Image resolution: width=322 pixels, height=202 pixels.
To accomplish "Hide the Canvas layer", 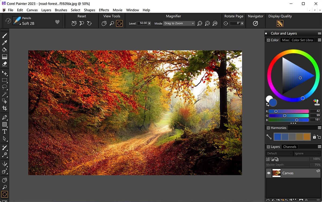I will [x=268, y=173].
